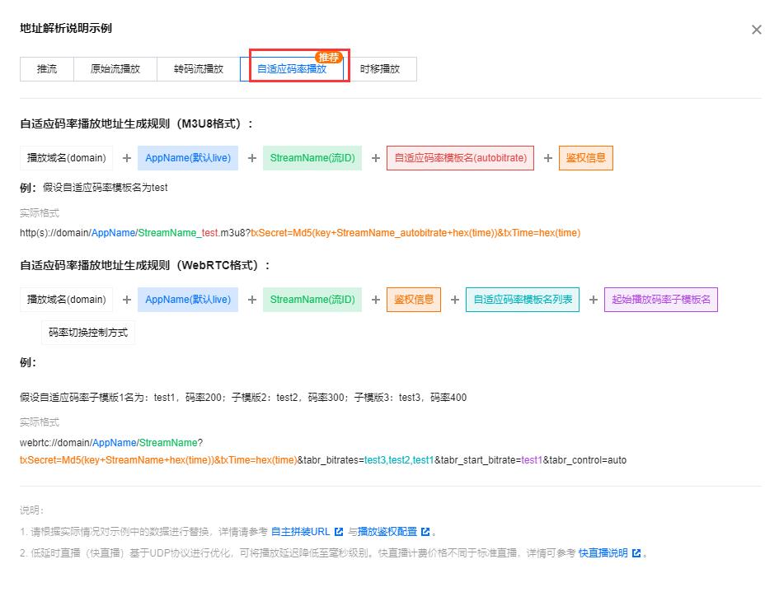Close the 地址解析说明示例 dialog
Image resolution: width=779 pixels, height=601 pixels.
[756, 30]
